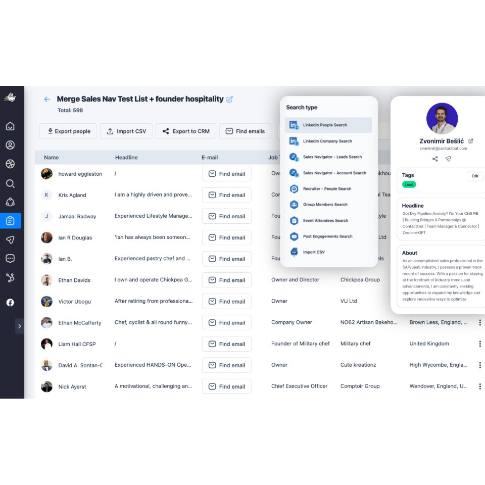Find email for David A. Sontan

click(x=227, y=365)
